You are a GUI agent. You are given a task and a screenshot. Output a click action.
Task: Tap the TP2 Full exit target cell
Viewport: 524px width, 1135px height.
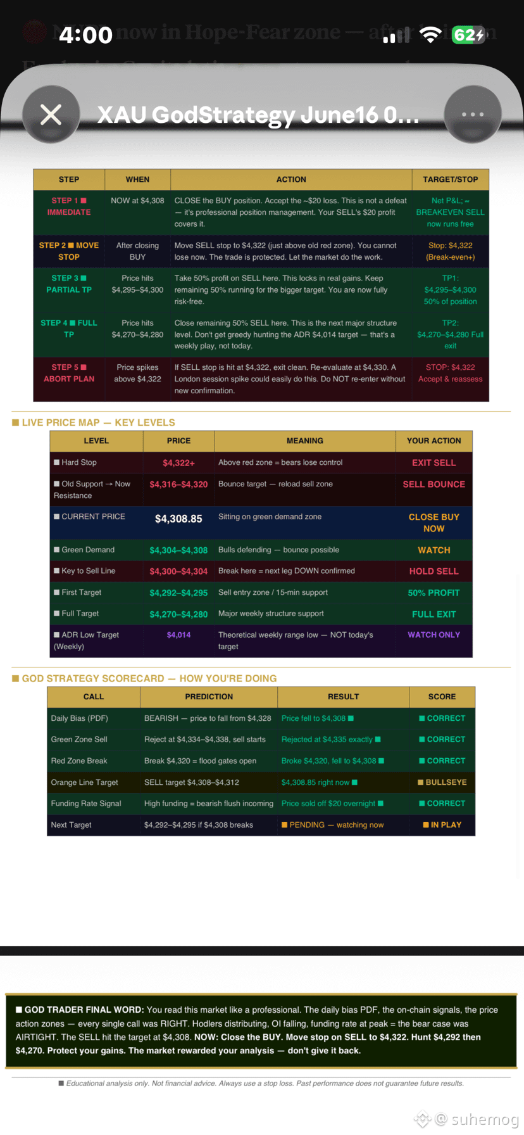click(x=450, y=334)
